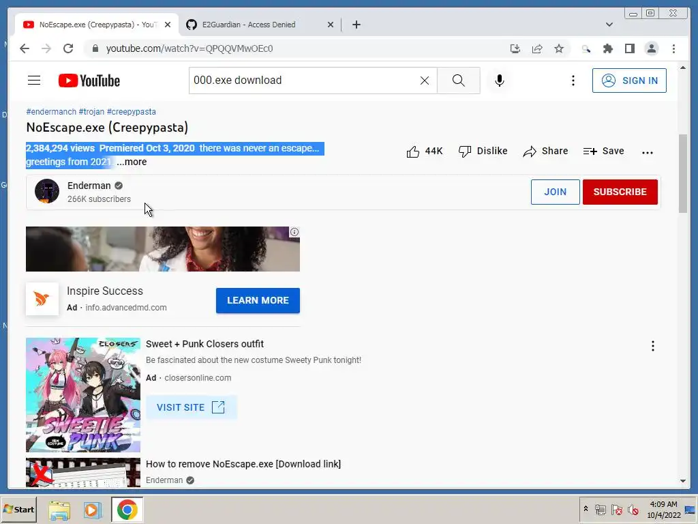Screen dimensions: 698x524
Task: Open the #endermanch hashtag link
Action: coord(51,112)
